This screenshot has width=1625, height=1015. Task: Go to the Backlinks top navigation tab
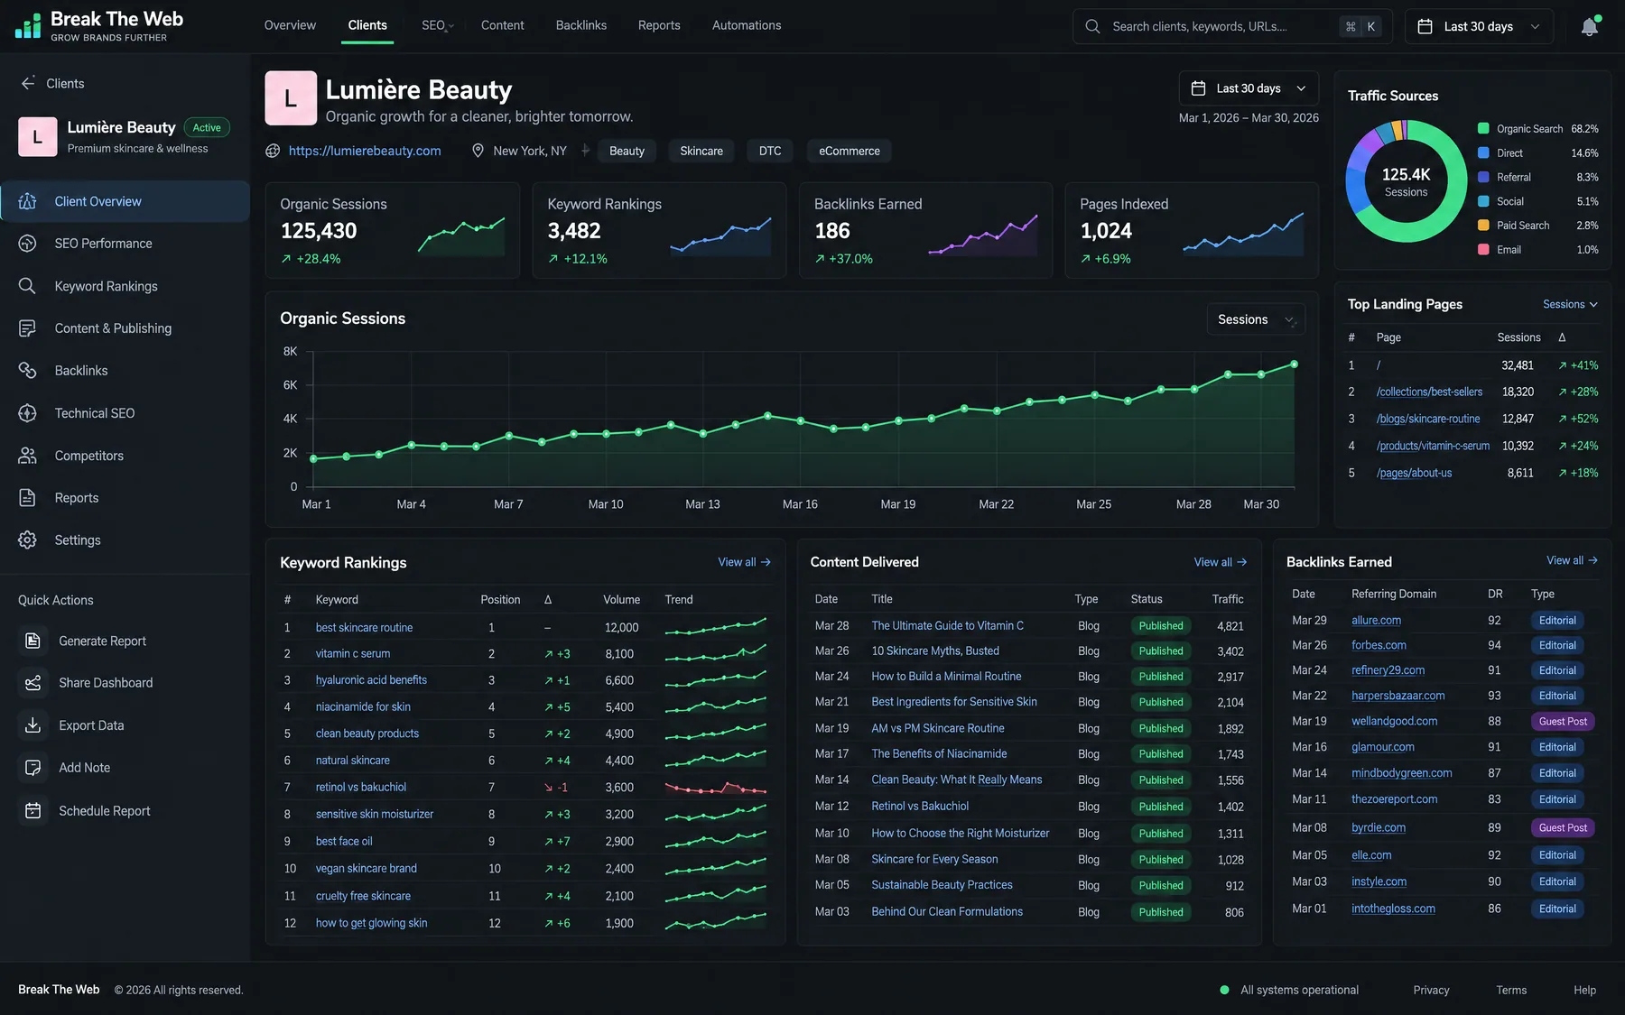click(581, 25)
